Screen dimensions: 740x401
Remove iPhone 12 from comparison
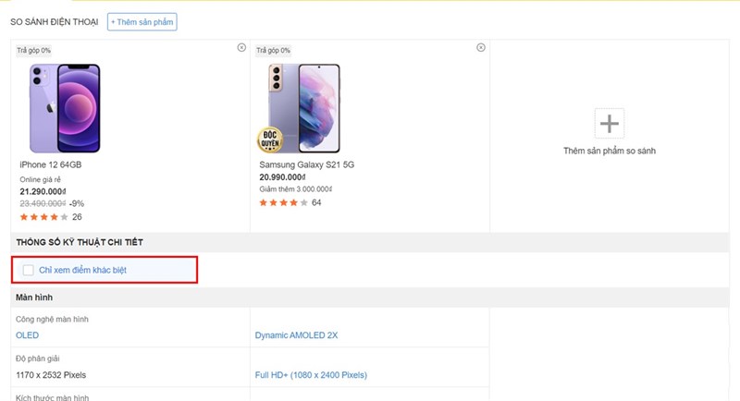coord(241,47)
